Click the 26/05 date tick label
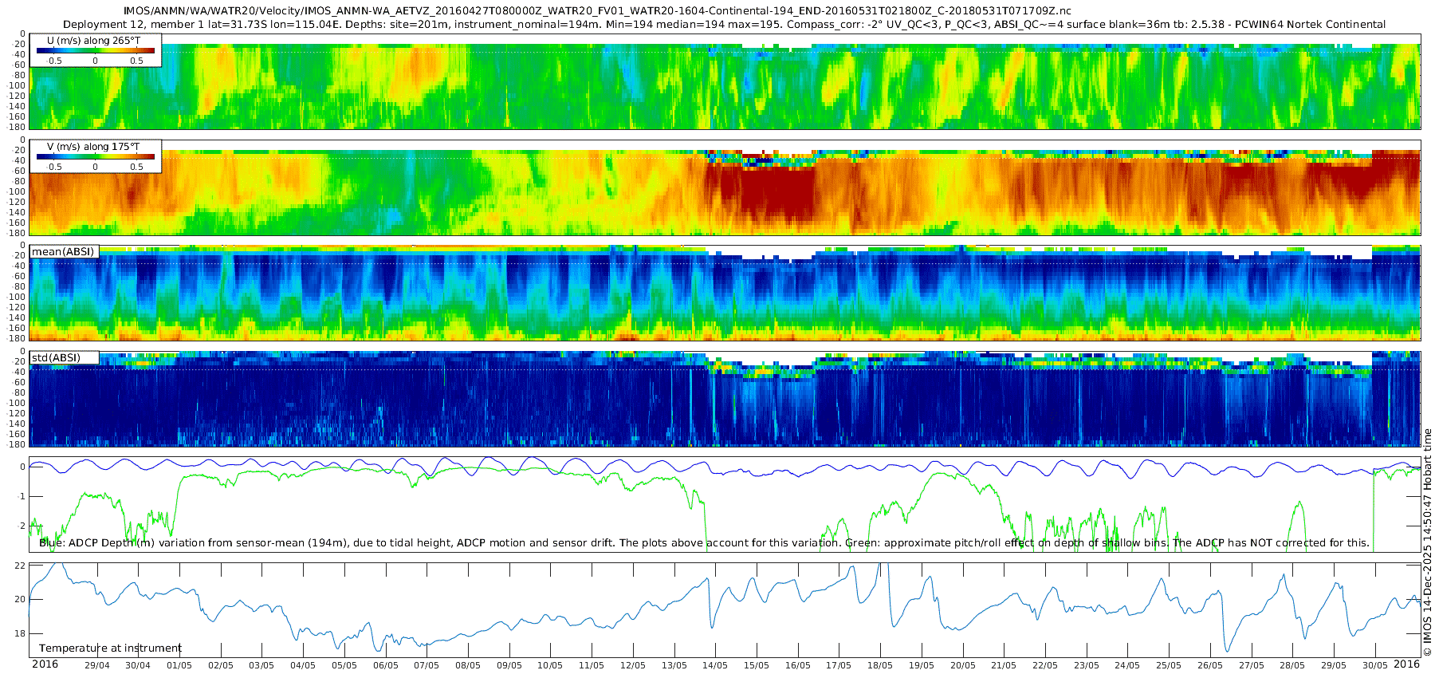Screen dimensions: 1435x678 tap(1210, 666)
